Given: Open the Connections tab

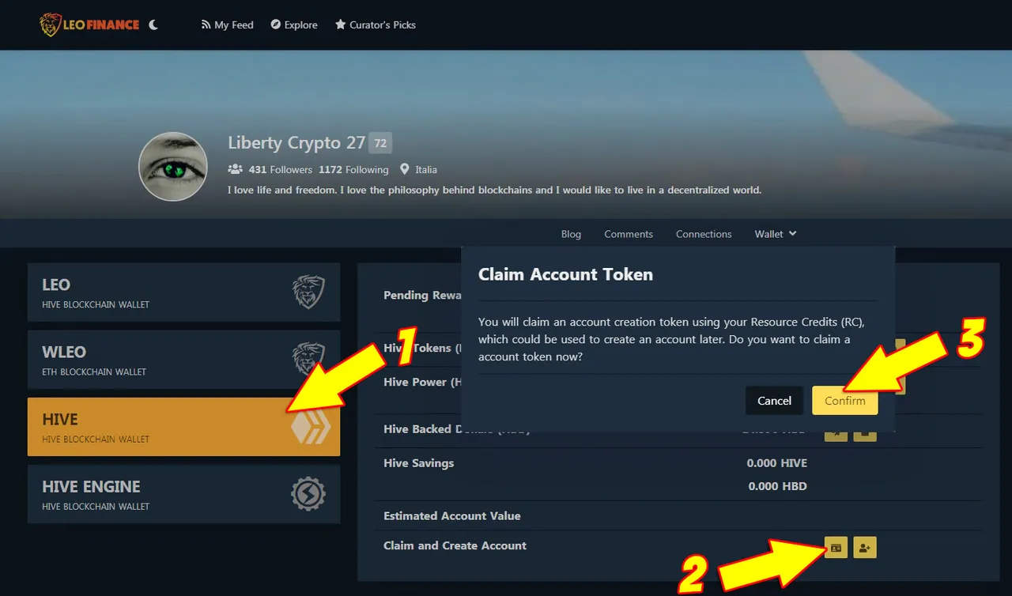Looking at the screenshot, I should (x=704, y=234).
